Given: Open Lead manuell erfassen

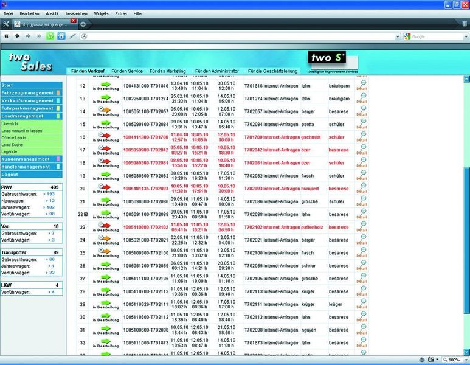Looking at the screenshot, I should [21, 131].
